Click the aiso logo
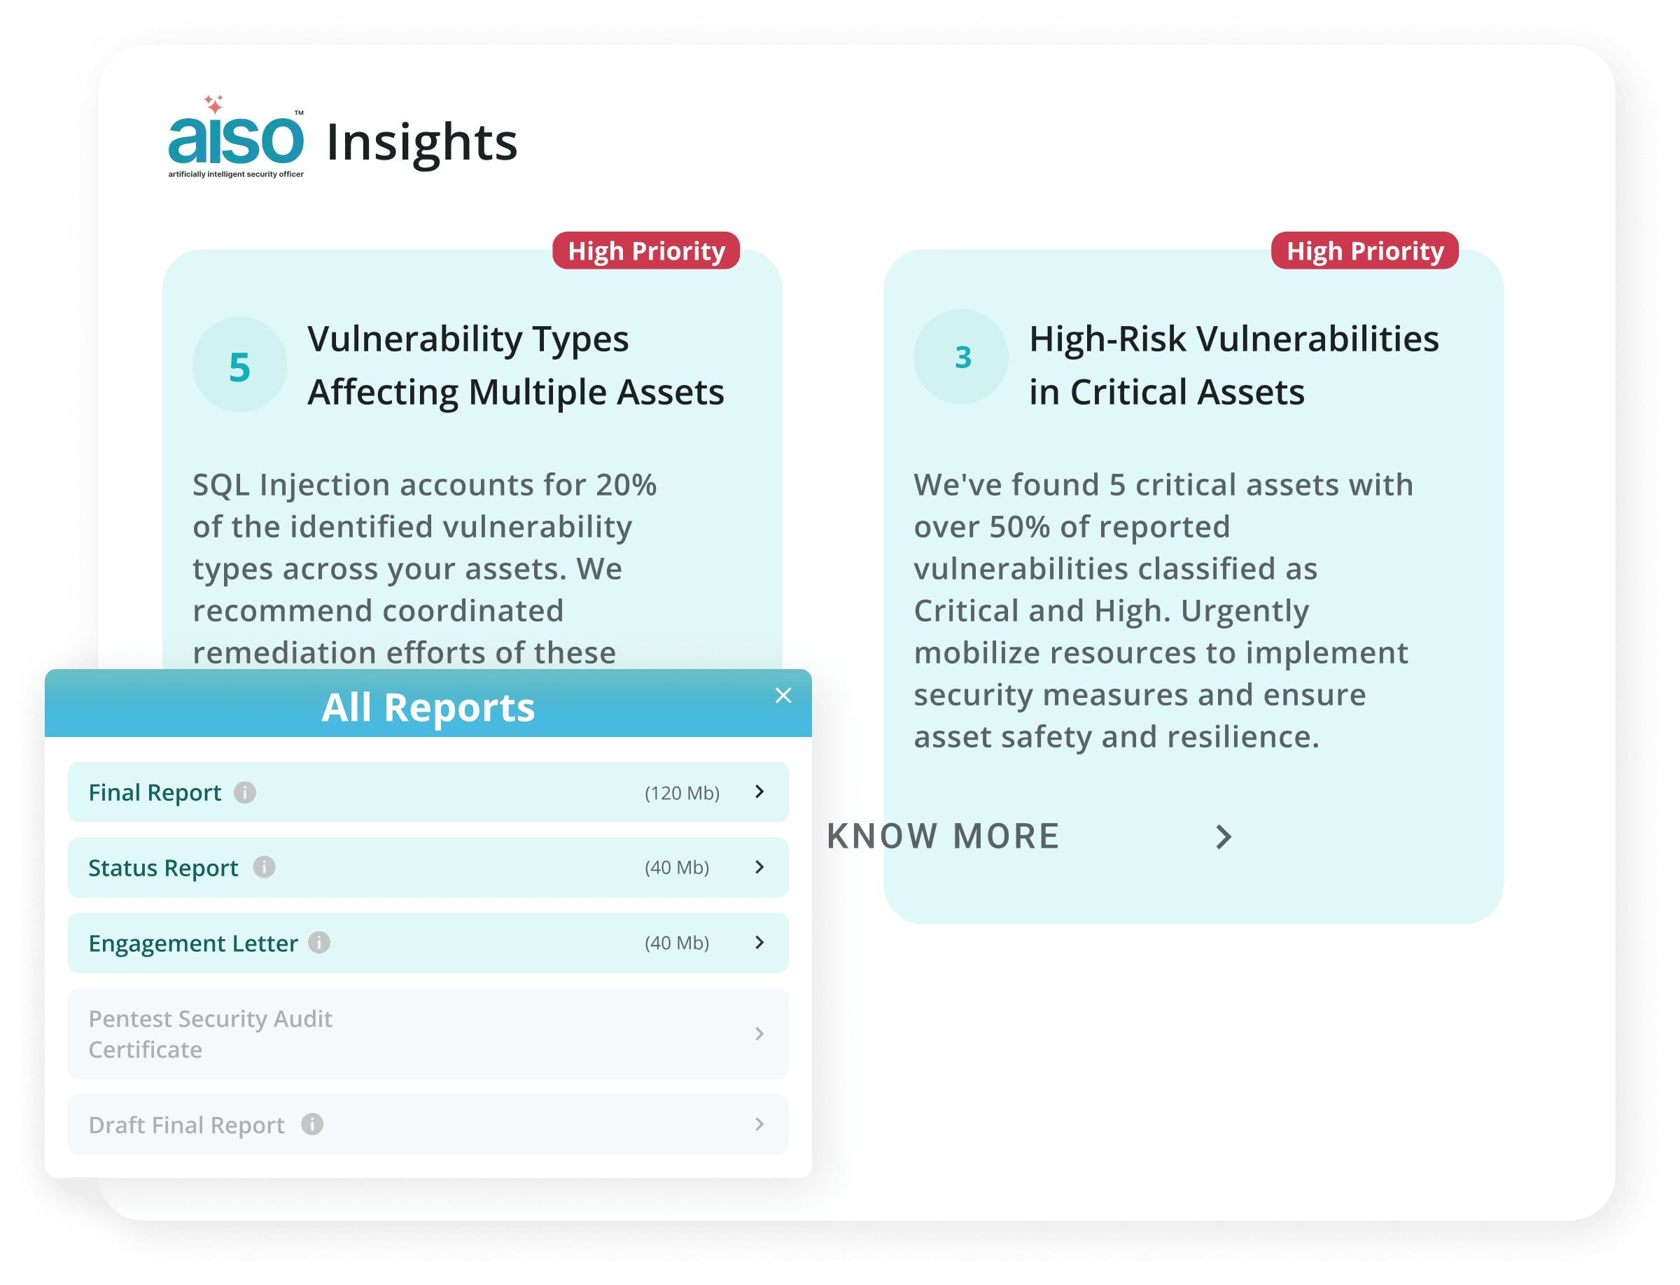Viewport: 1680px width, 1285px height. coord(236,137)
